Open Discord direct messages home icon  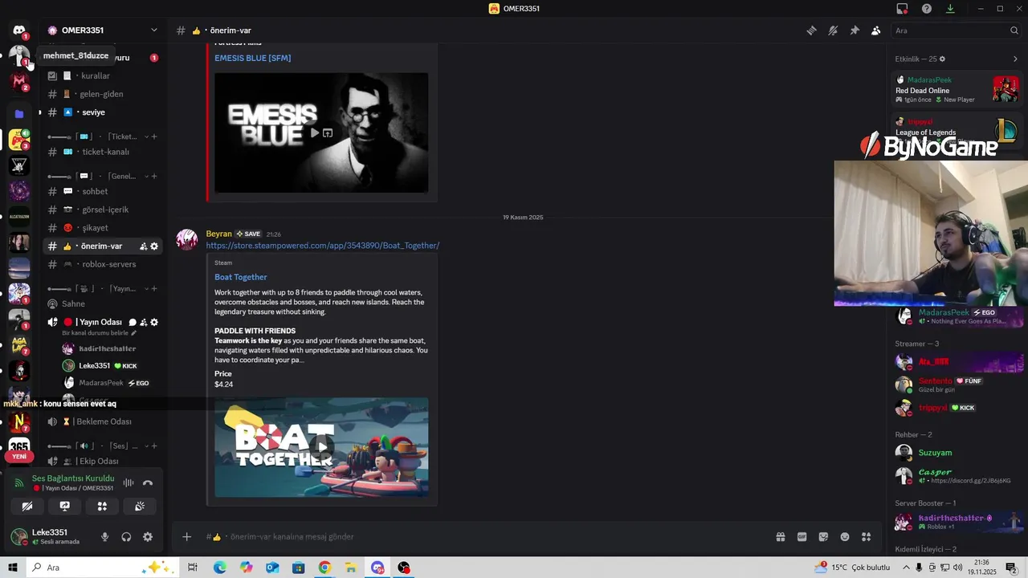tap(18, 31)
